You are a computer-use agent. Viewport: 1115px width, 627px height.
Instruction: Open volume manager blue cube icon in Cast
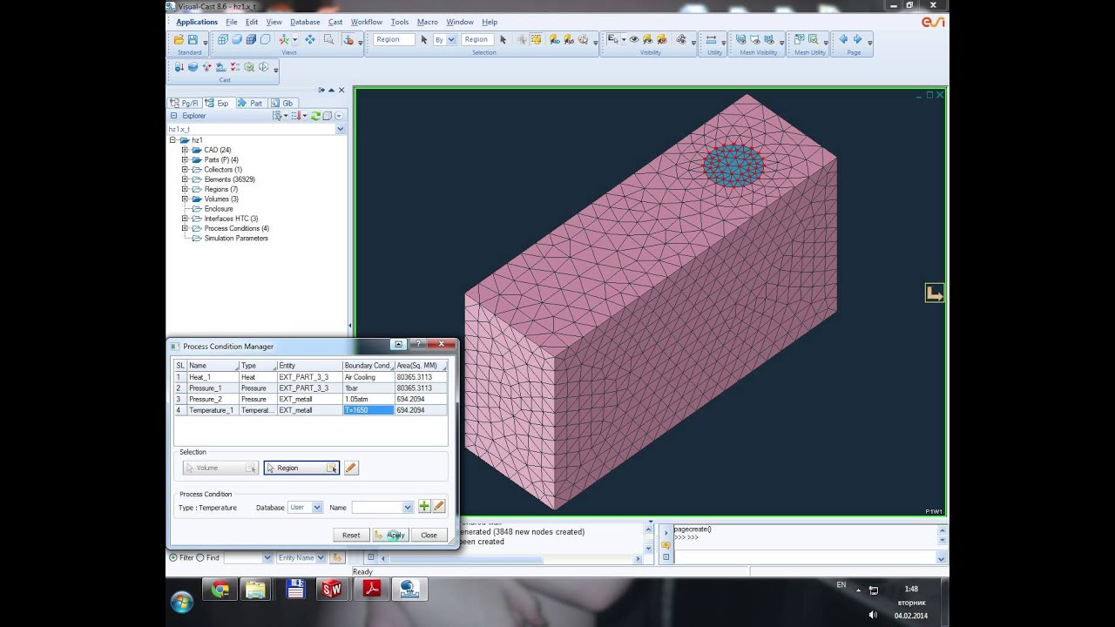coord(193,67)
